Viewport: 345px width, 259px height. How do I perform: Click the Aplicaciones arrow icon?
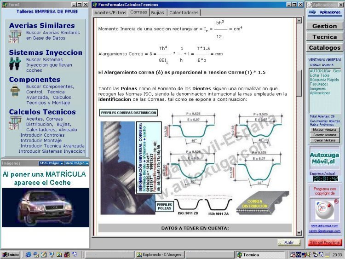pos(312,12)
